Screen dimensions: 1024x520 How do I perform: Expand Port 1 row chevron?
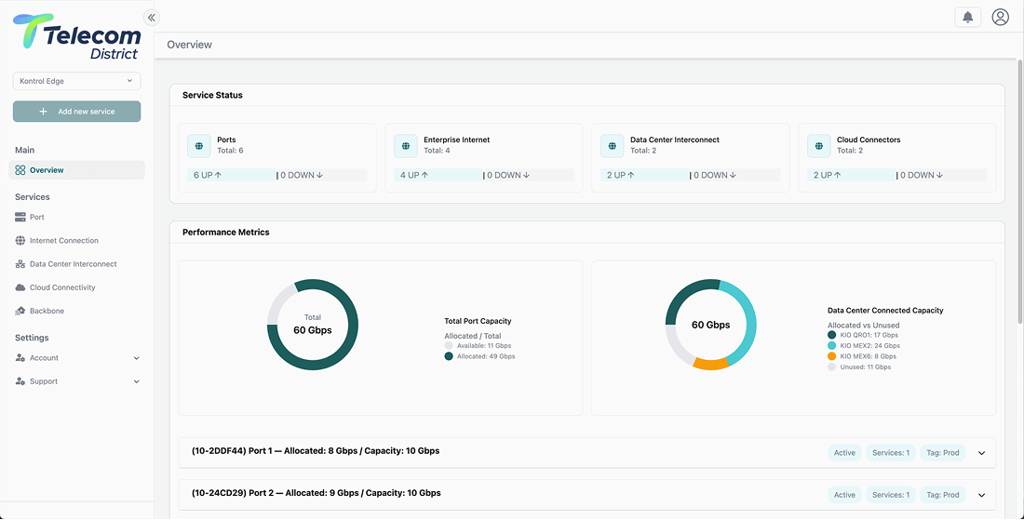[x=981, y=453]
